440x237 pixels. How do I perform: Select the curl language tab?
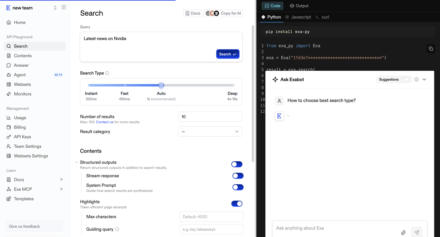[322, 17]
